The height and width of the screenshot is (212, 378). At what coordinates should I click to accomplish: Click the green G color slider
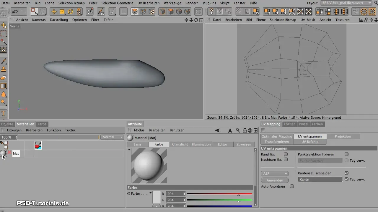219,200
